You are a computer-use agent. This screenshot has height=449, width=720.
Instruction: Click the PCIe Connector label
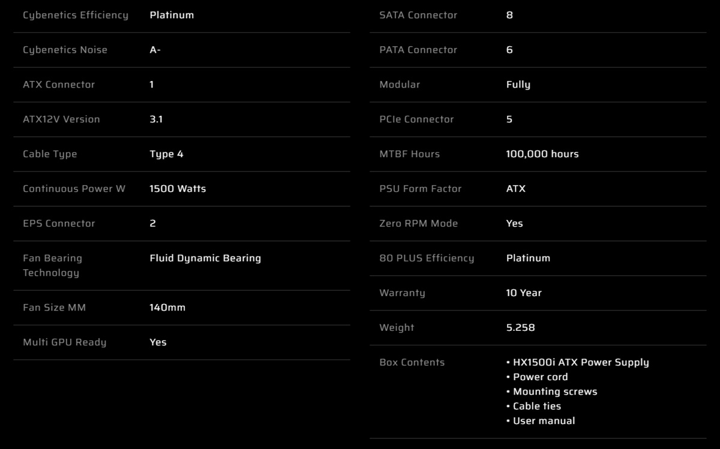point(416,119)
